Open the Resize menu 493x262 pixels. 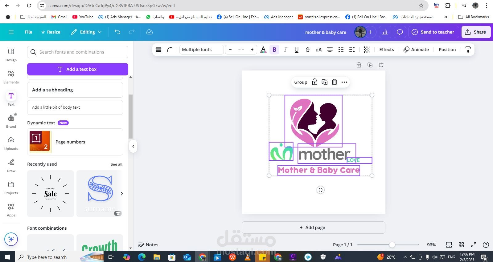coord(51,32)
